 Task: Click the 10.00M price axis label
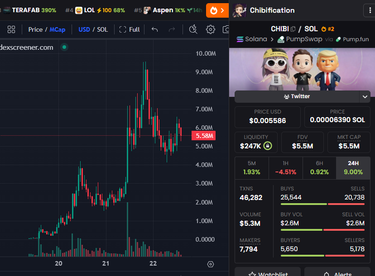coord(206,53)
